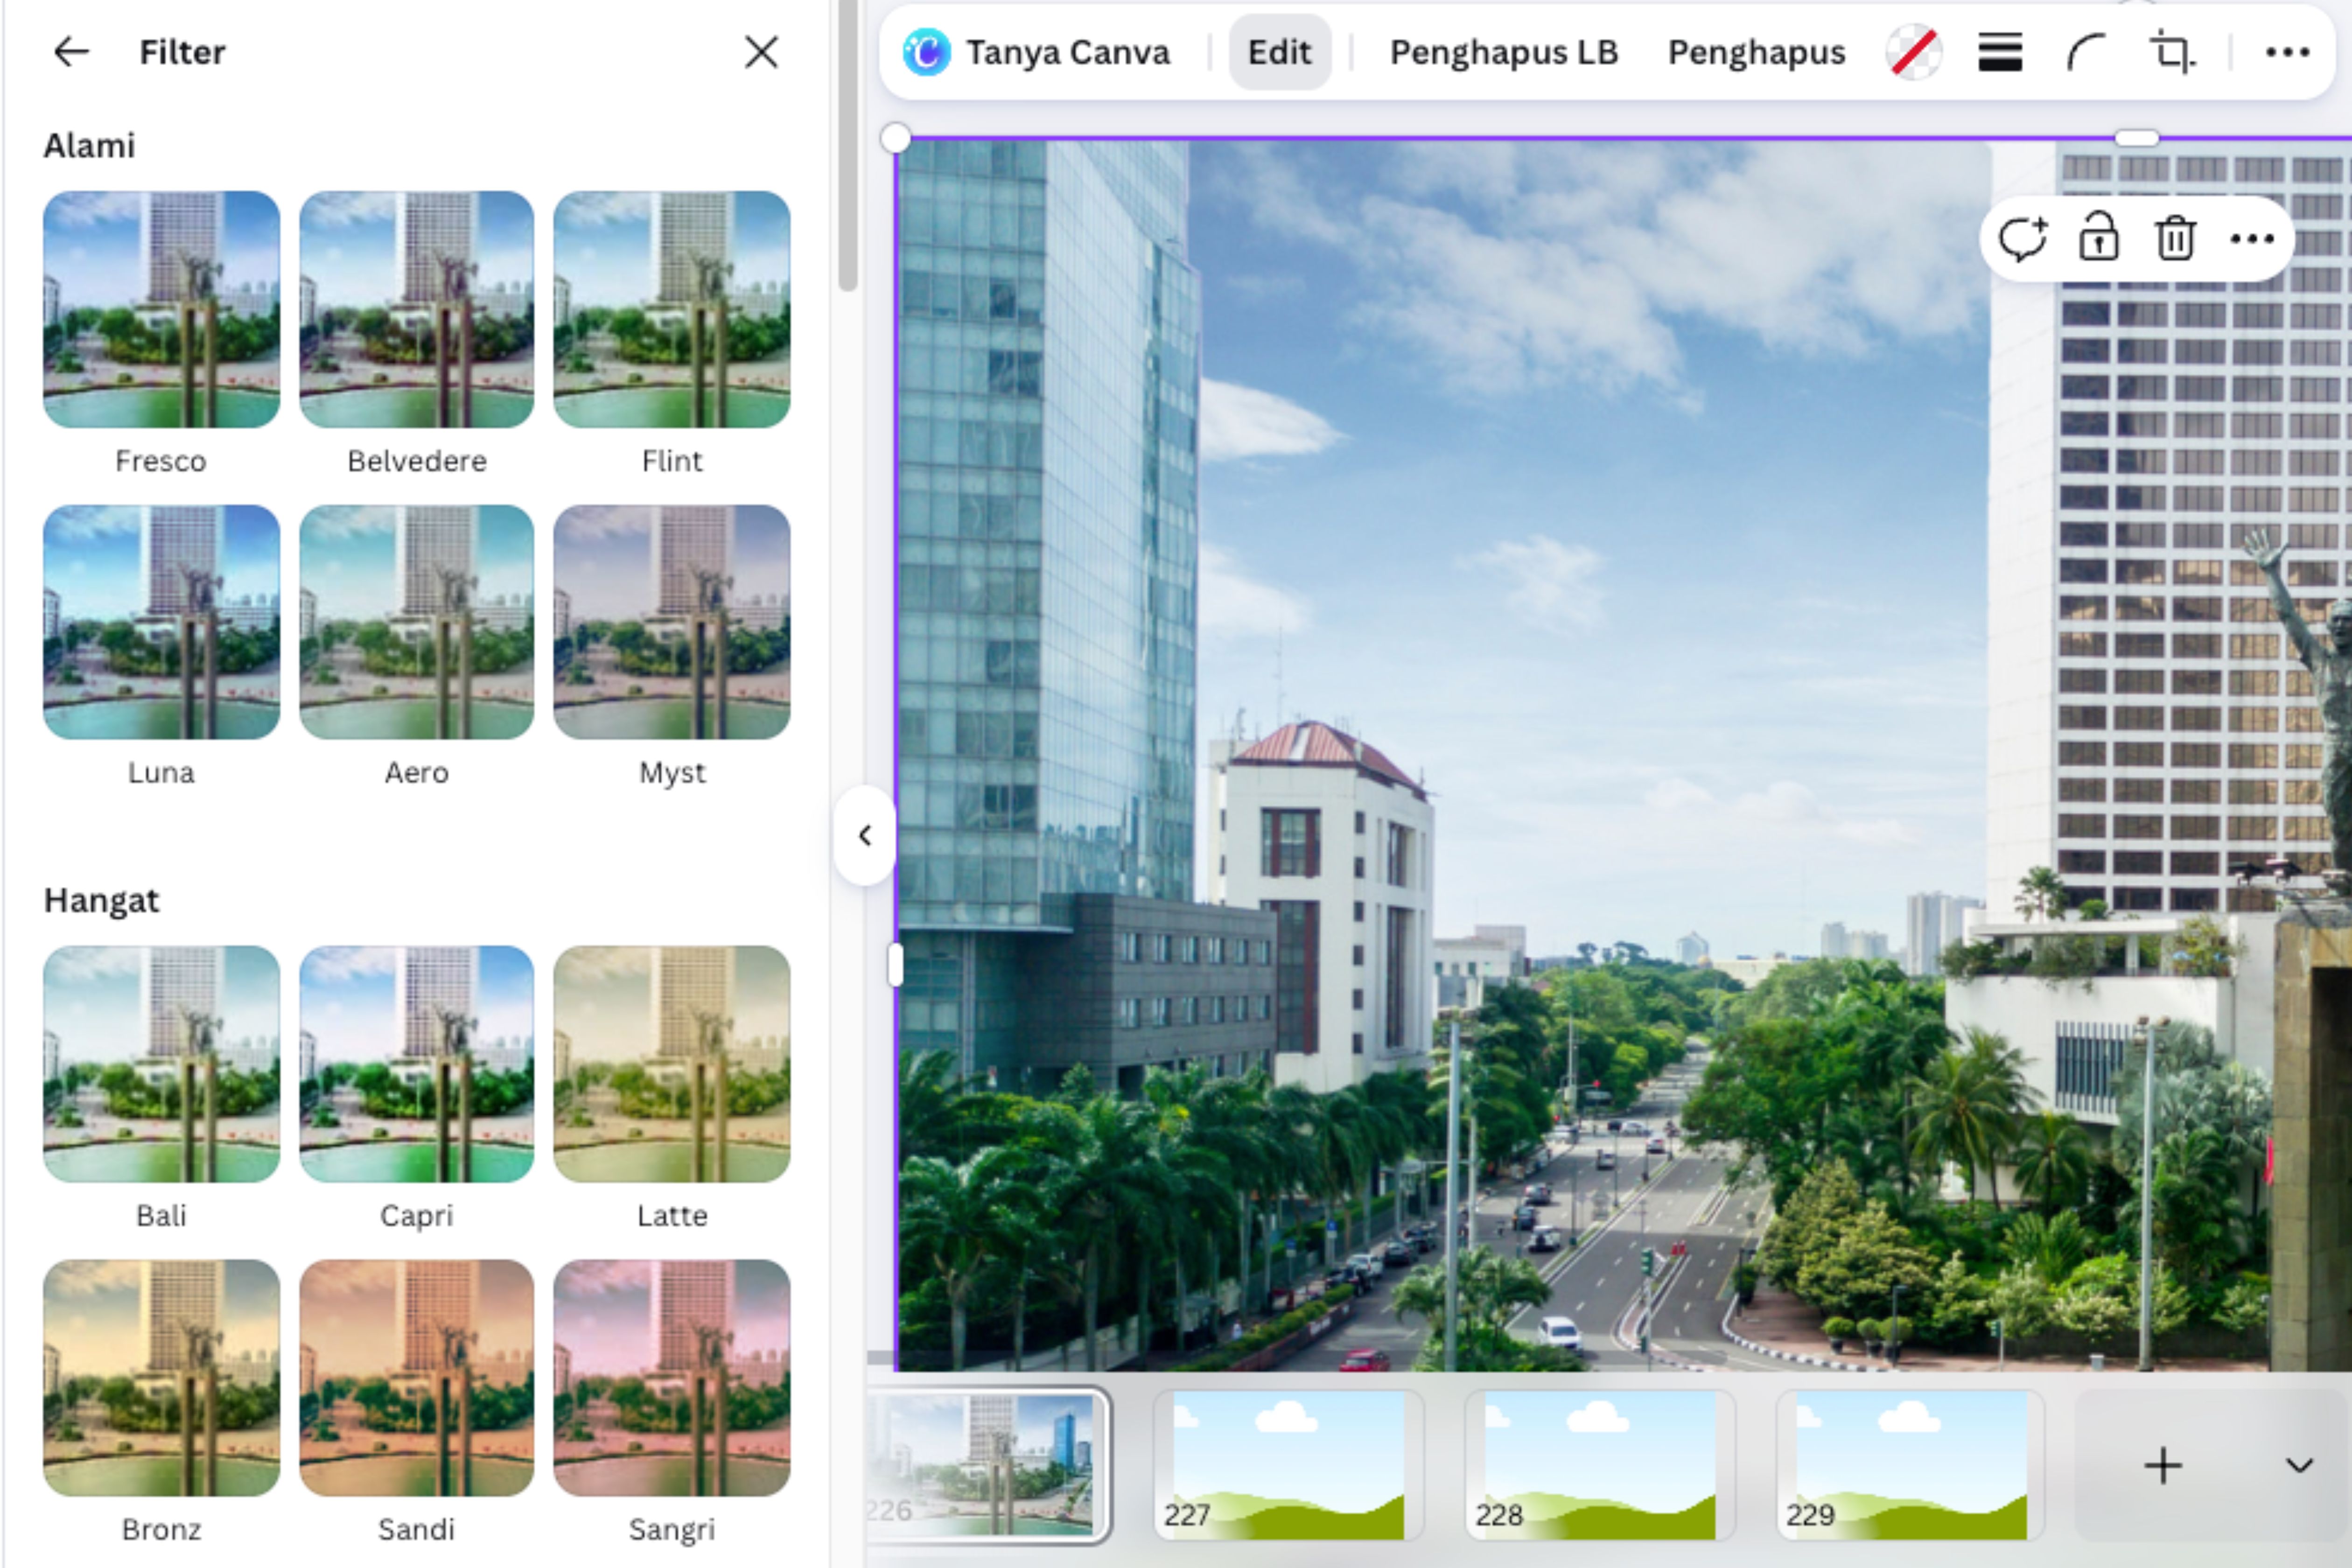2352x1568 pixels.
Task: Add a comment to the image
Action: pos(2023,239)
